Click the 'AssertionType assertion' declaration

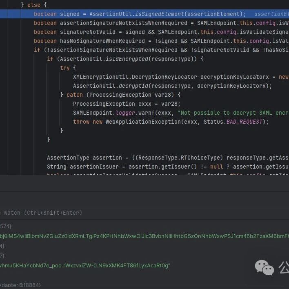pos(84,158)
